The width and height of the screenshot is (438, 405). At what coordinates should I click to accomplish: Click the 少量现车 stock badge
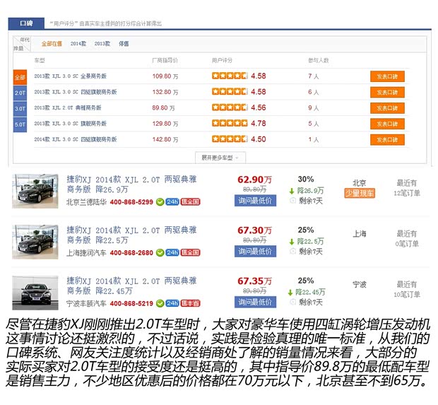click(360, 193)
